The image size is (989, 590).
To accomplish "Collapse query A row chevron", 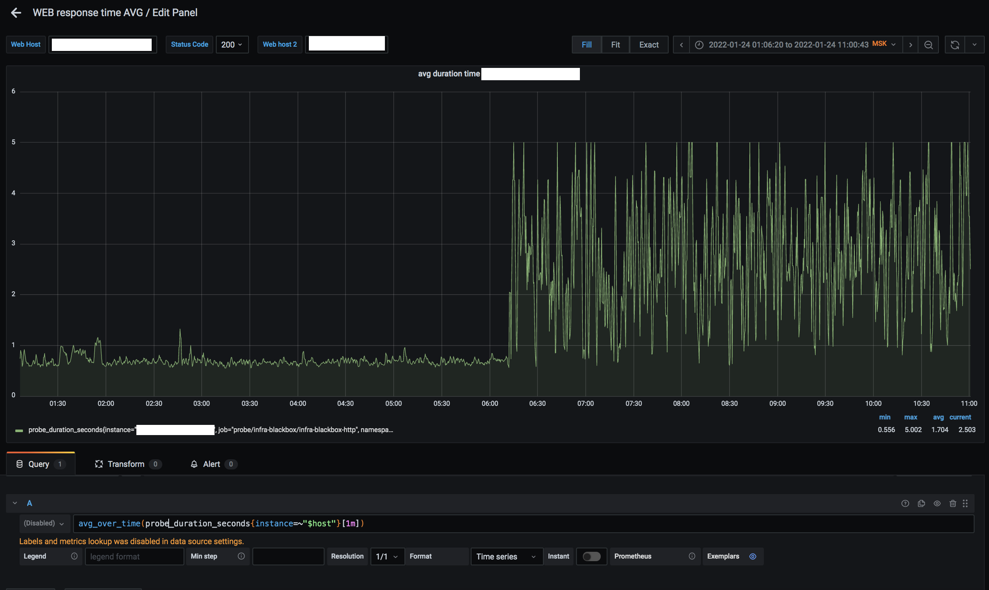I will click(x=15, y=503).
